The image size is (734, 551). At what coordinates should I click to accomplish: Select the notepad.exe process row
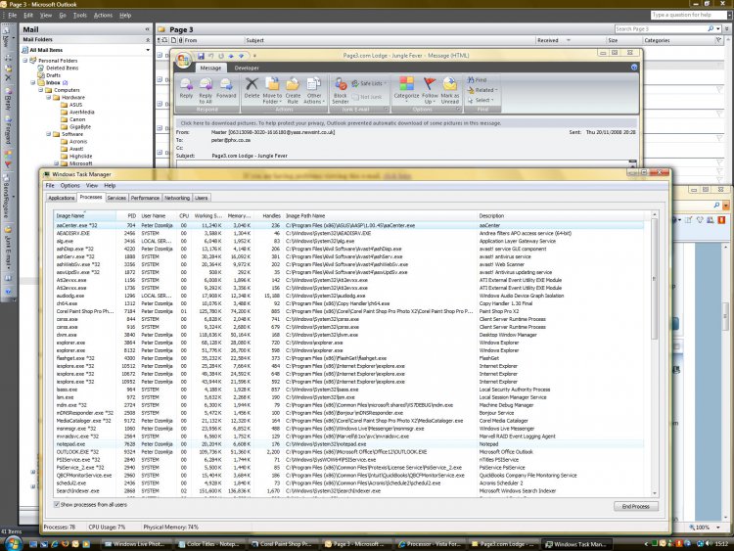click(348, 444)
